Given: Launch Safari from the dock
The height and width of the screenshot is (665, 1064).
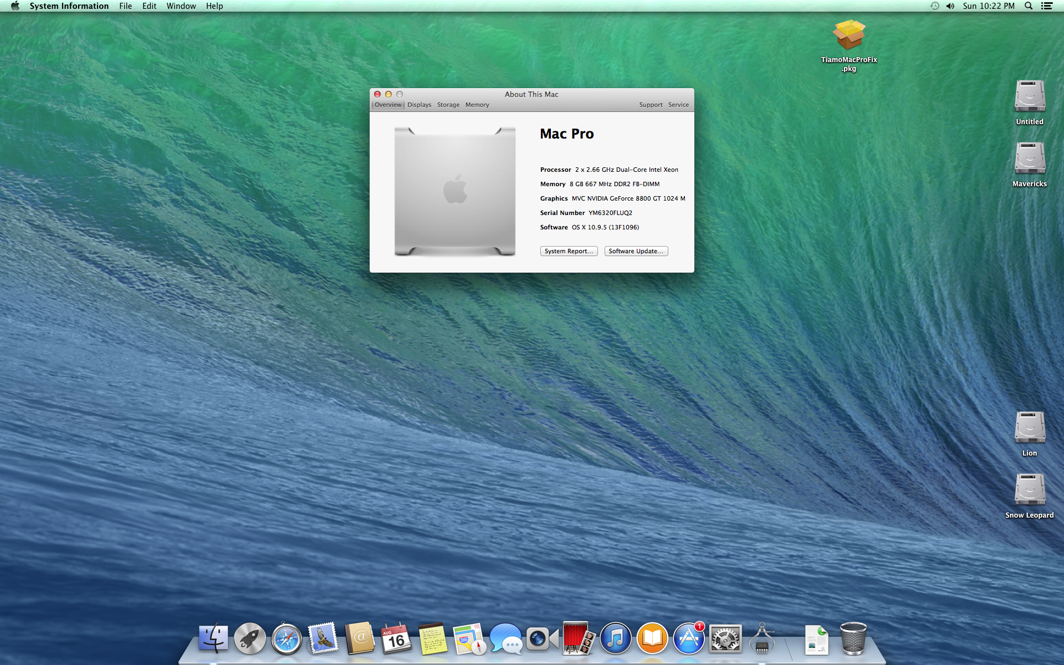Looking at the screenshot, I should 287,639.
